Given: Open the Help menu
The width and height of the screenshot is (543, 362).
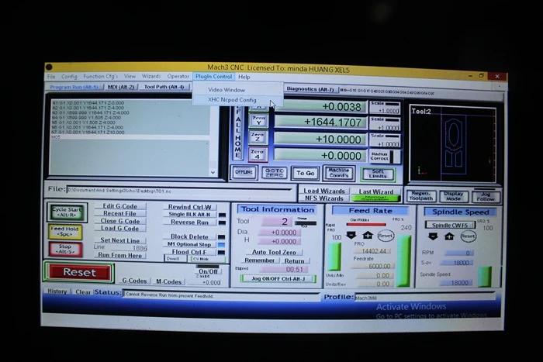Looking at the screenshot, I should pos(244,77).
